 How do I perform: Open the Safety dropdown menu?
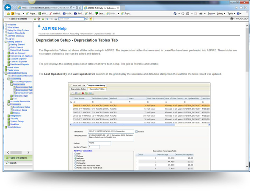pos(221,14)
